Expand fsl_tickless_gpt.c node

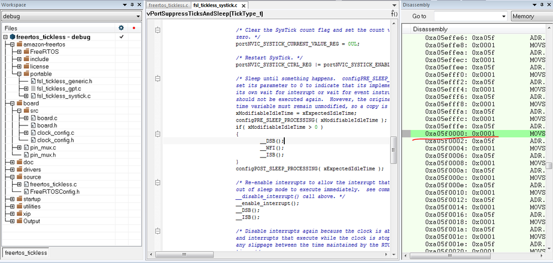(x=26, y=89)
